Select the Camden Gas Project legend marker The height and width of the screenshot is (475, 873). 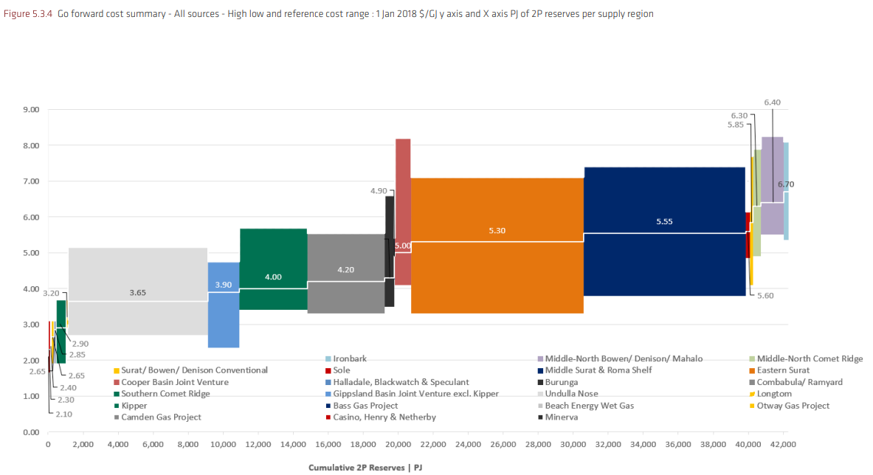116,417
